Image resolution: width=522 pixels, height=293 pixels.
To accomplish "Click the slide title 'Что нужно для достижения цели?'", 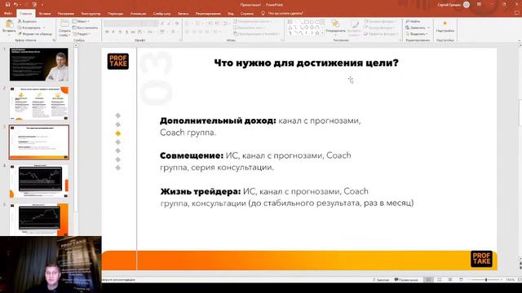I will tap(307, 63).
